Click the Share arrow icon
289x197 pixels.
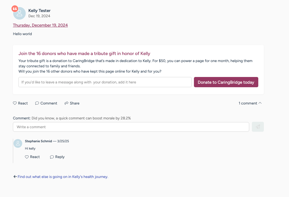[x=66, y=103]
